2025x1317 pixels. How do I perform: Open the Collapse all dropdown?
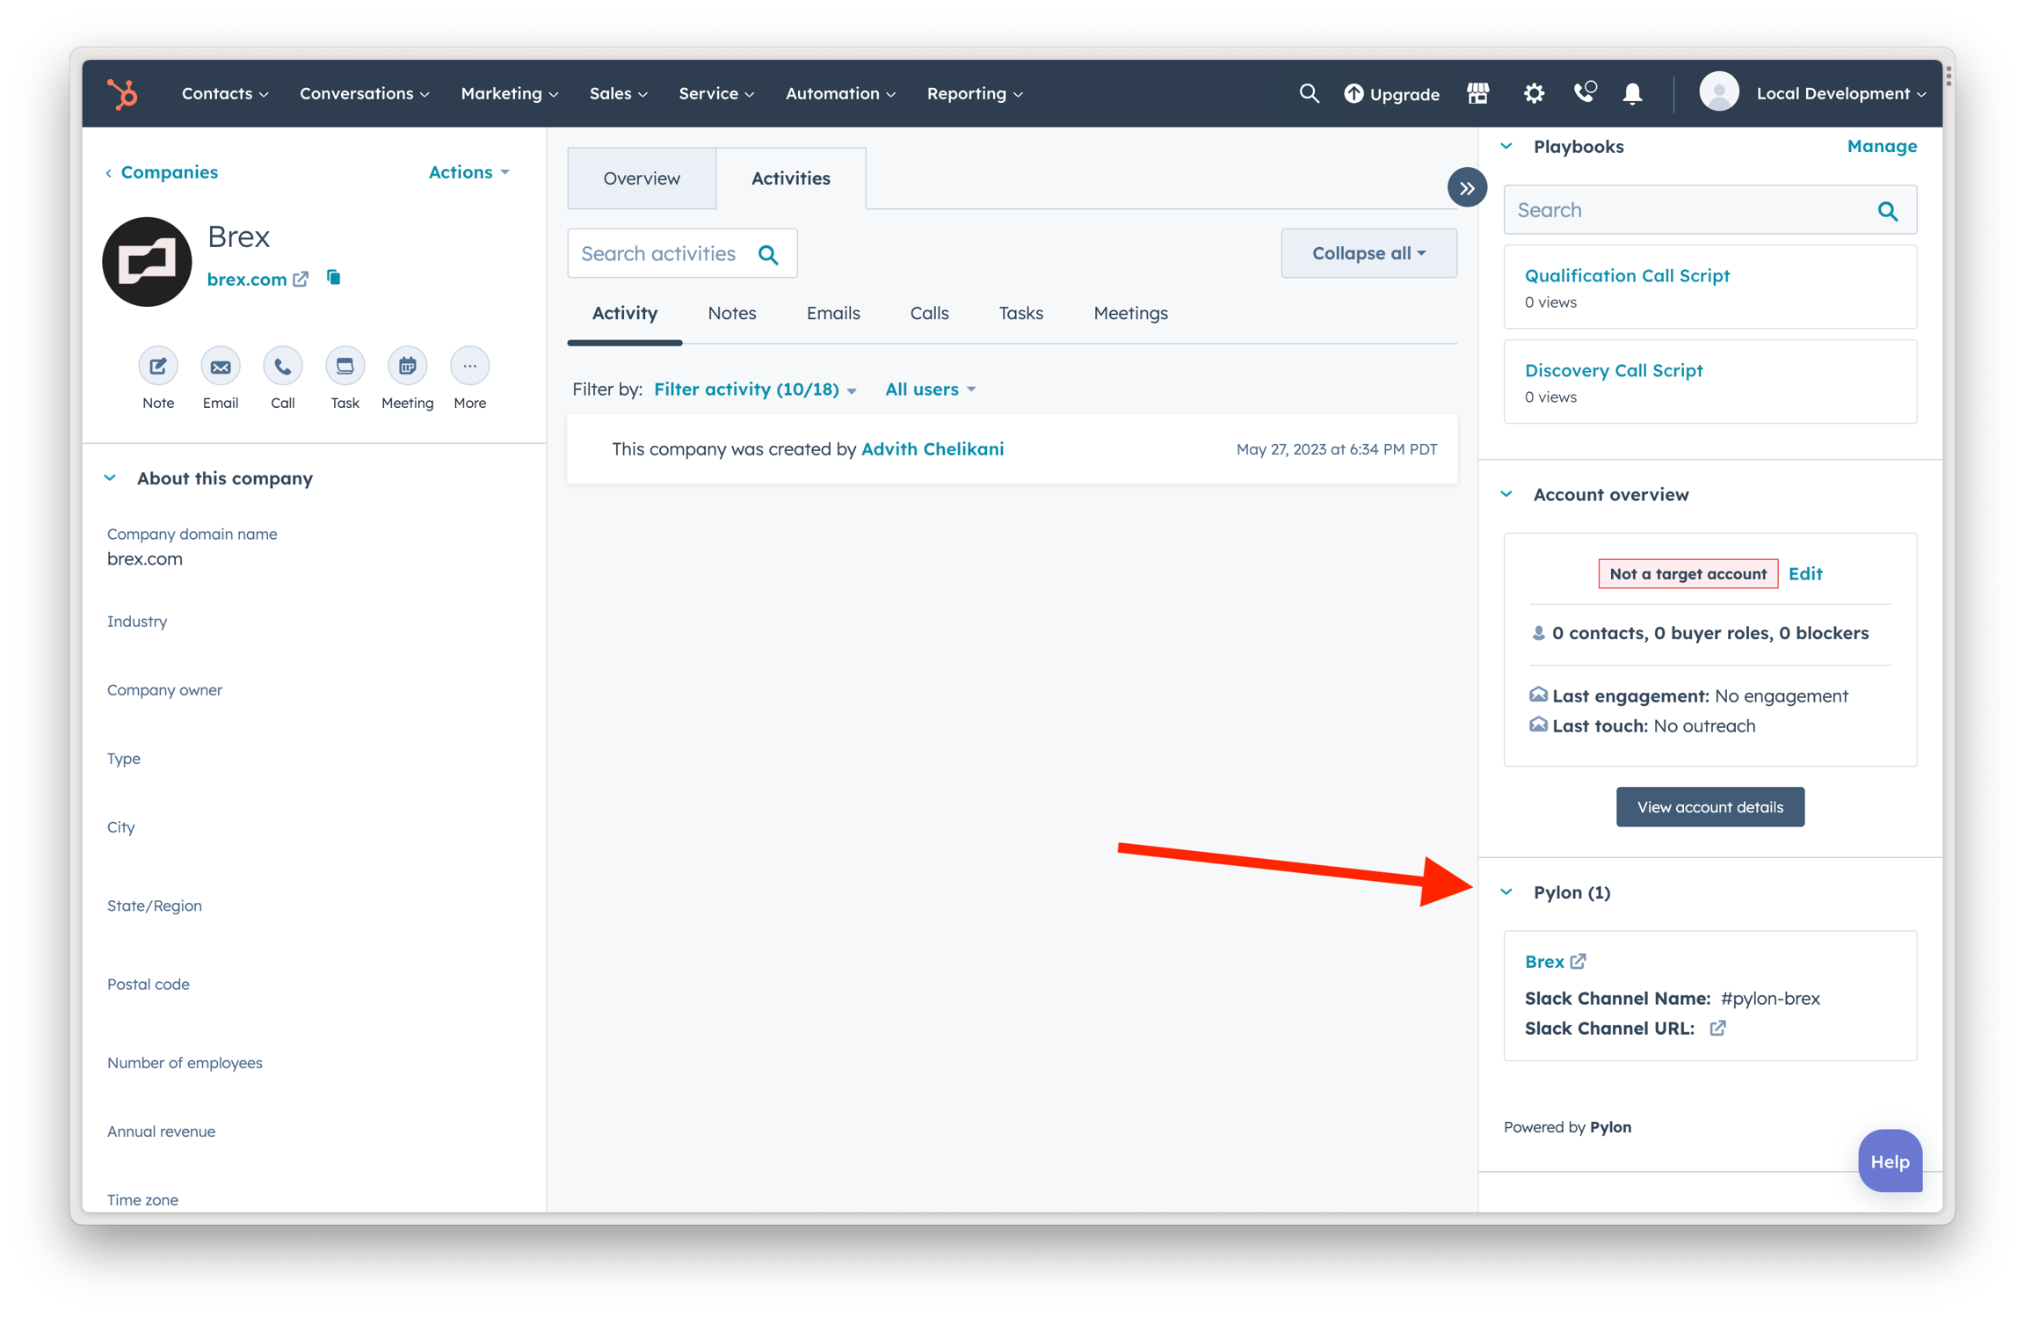(x=1368, y=253)
